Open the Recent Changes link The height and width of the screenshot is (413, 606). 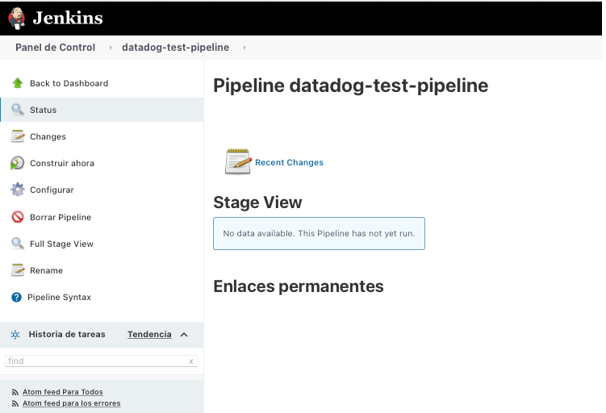tap(289, 162)
